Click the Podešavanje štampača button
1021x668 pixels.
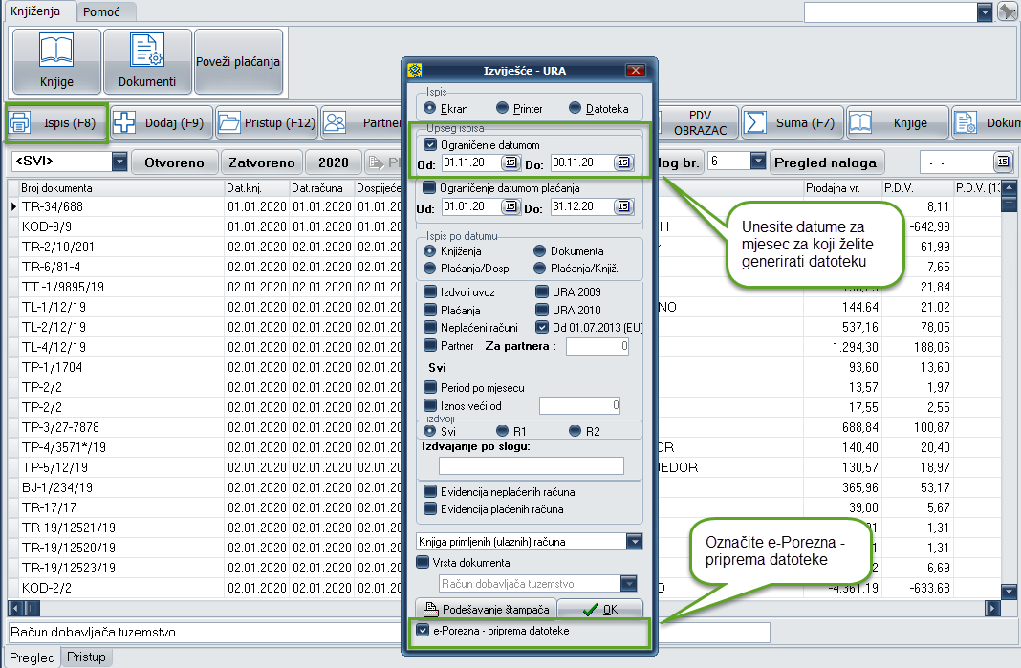click(x=486, y=610)
